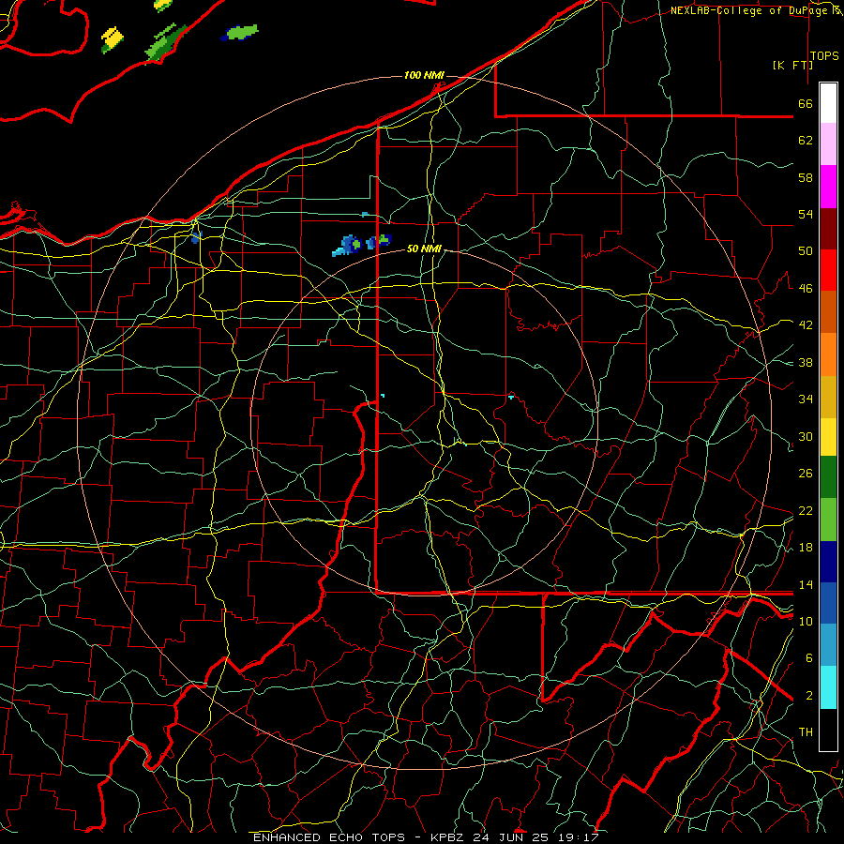The image size is (844, 844).
Task: Click the K FT units label
Action: coord(792,65)
